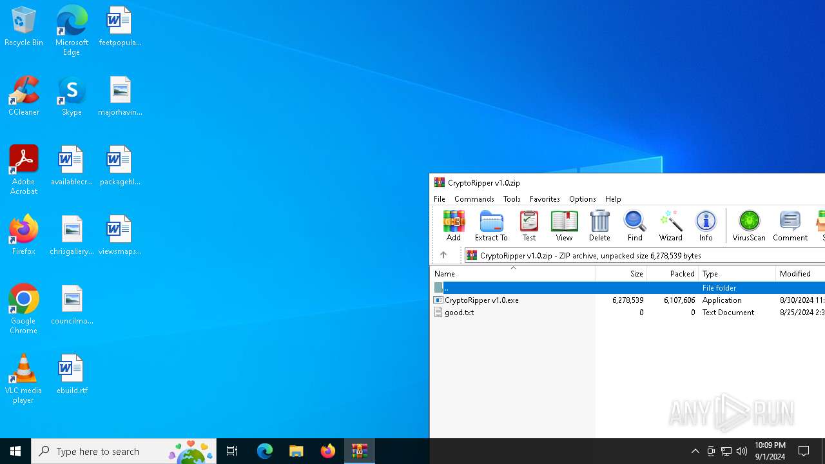The width and height of the screenshot is (825, 464).
Task: Open the Help menu
Action: click(x=613, y=199)
